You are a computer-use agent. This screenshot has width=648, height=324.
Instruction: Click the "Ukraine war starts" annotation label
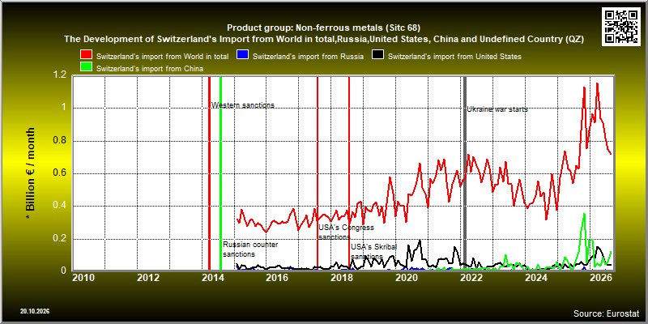point(497,109)
